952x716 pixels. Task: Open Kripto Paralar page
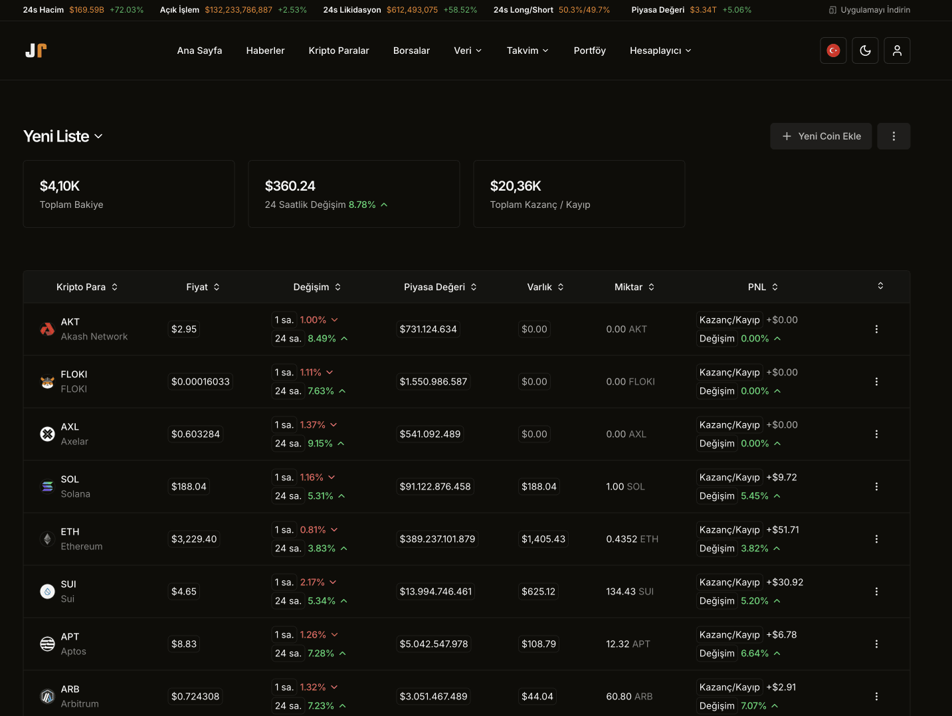pyautogui.click(x=339, y=50)
